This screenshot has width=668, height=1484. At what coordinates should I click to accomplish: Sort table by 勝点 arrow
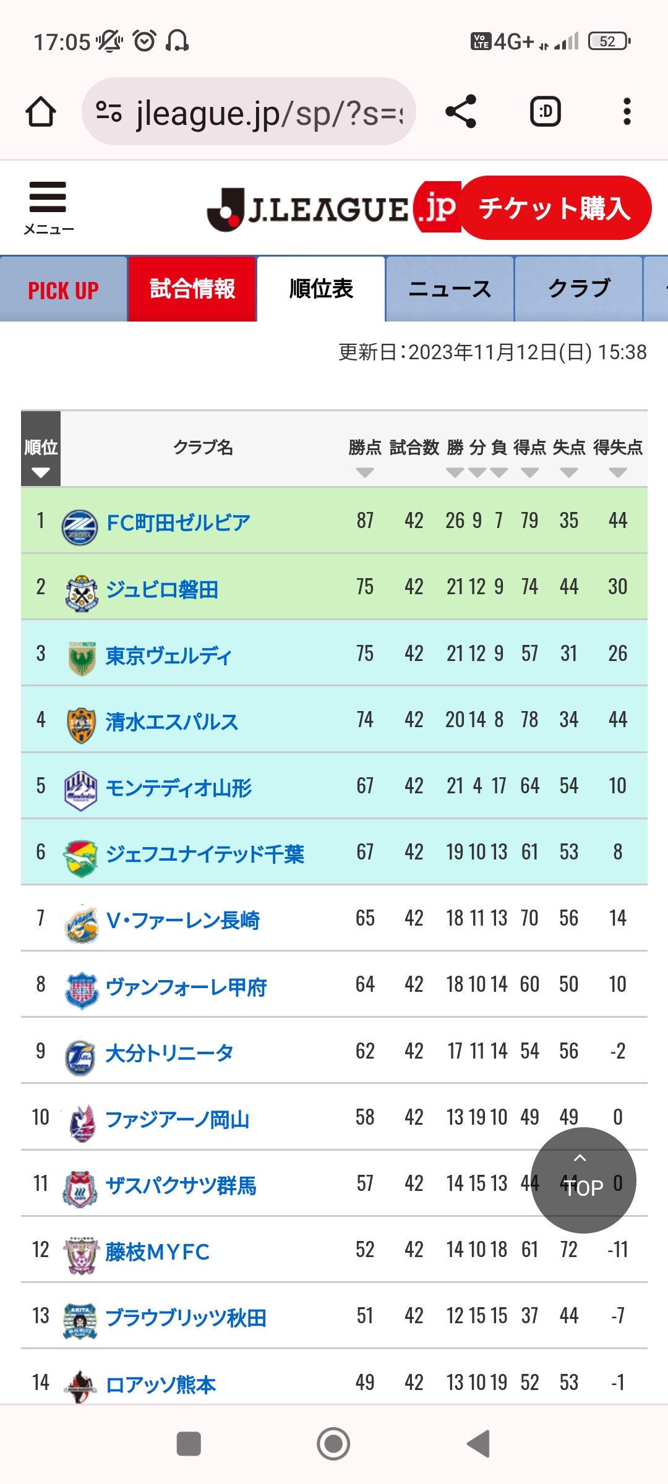tap(365, 472)
